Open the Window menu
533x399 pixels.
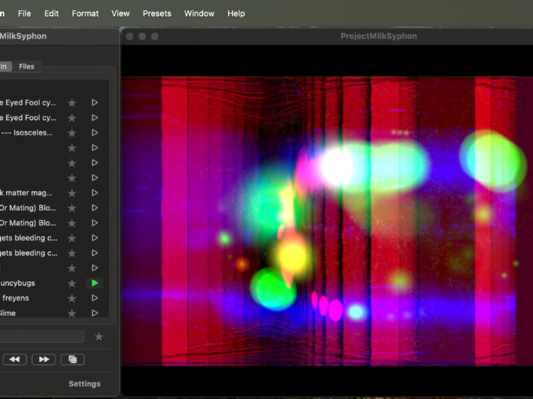tap(199, 13)
